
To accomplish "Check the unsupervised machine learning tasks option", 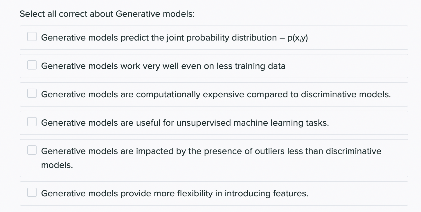I will click(32, 122).
